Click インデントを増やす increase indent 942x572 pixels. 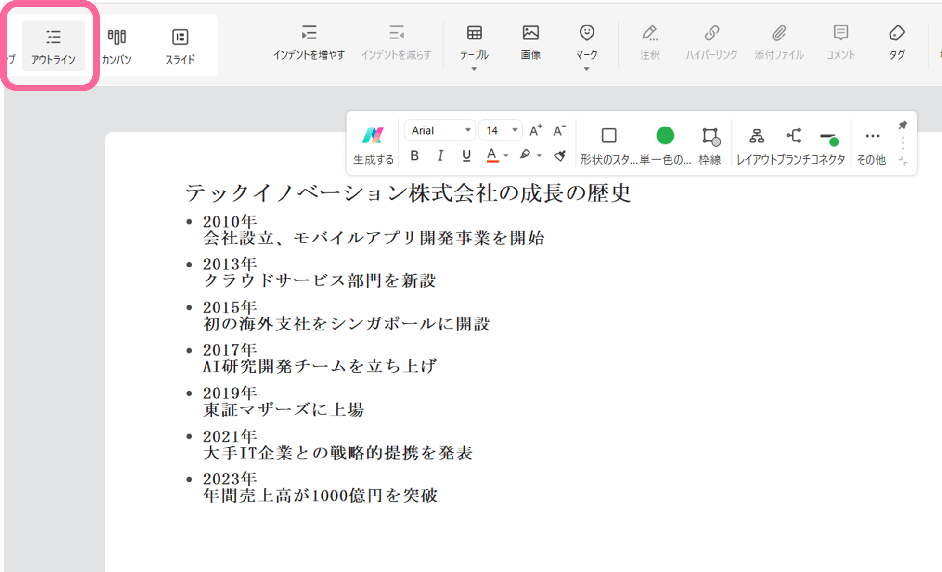309,42
